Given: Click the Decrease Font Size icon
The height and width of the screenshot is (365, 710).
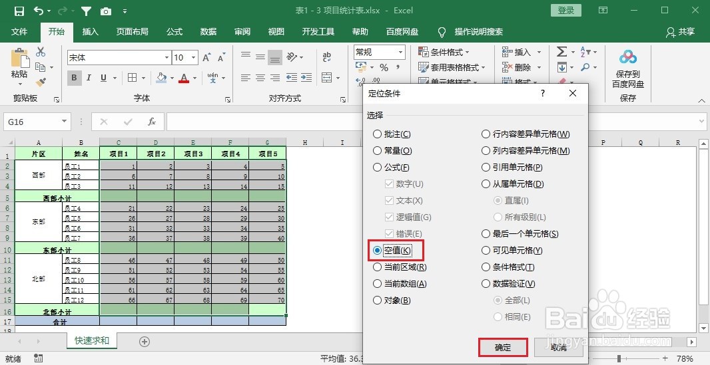Looking at the screenshot, I should [221, 57].
